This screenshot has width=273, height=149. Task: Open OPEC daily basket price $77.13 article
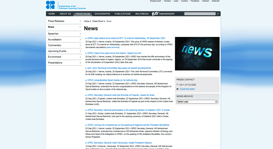(x=127, y=38)
